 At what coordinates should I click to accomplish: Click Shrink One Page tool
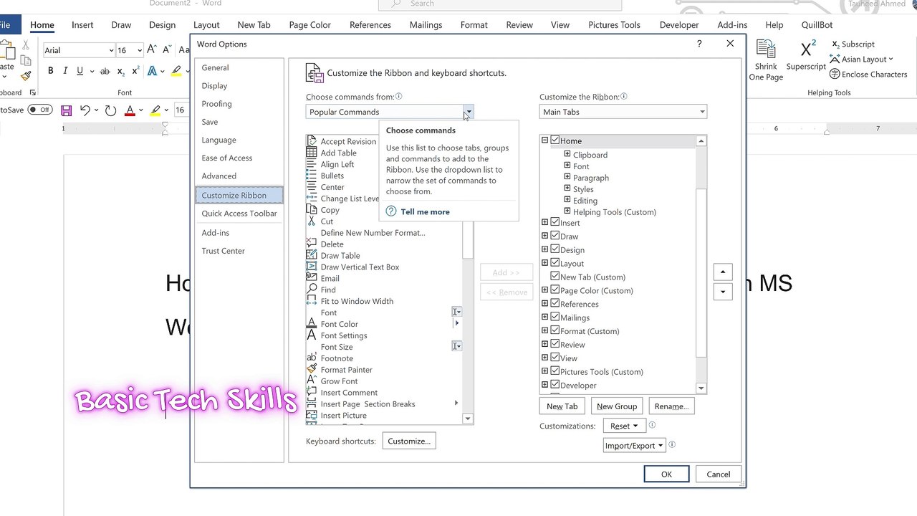(x=766, y=60)
